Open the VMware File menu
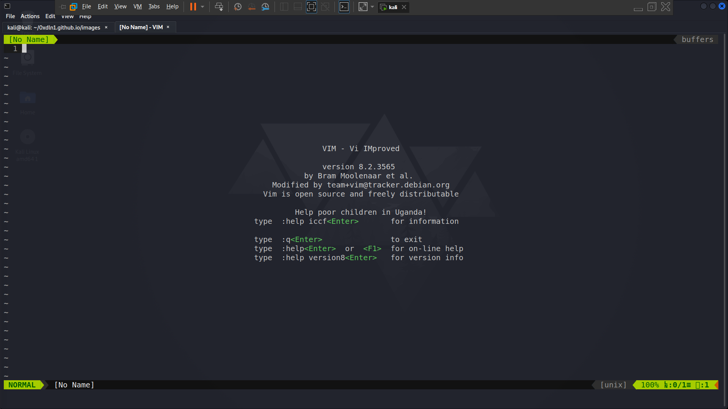The width and height of the screenshot is (728, 409). tap(86, 6)
